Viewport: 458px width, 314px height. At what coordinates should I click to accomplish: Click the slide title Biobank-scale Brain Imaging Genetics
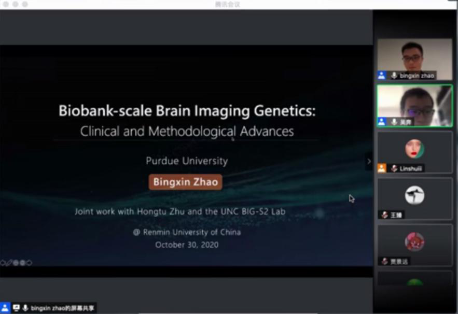pos(187,111)
